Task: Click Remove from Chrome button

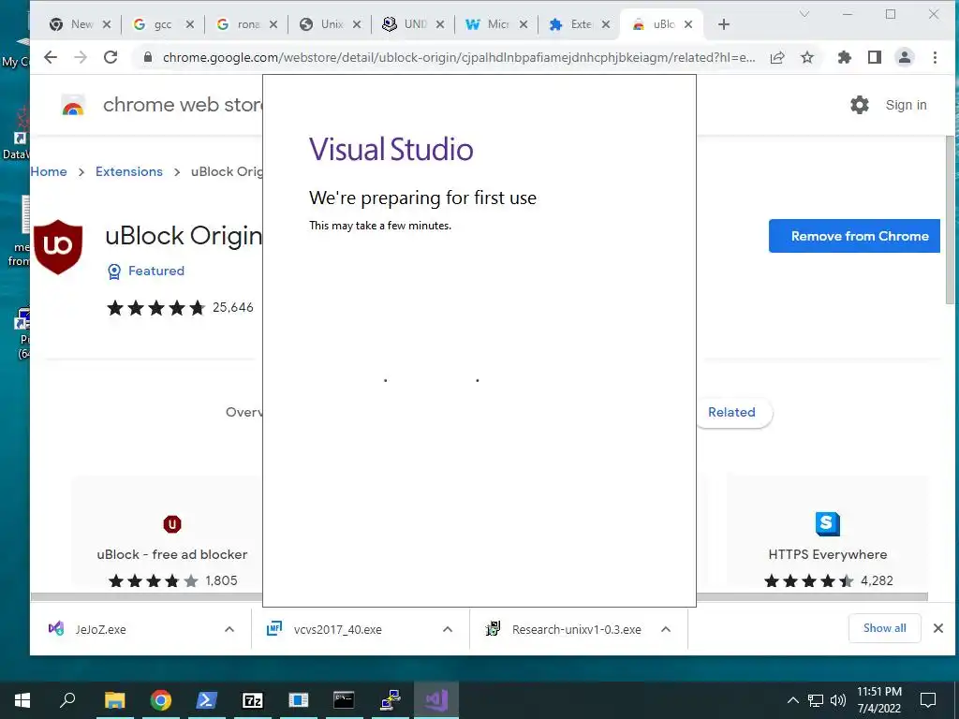Action: point(854,236)
